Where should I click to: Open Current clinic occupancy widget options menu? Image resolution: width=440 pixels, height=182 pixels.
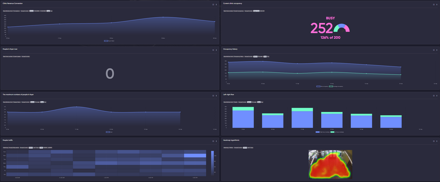pyautogui.click(x=437, y=5)
